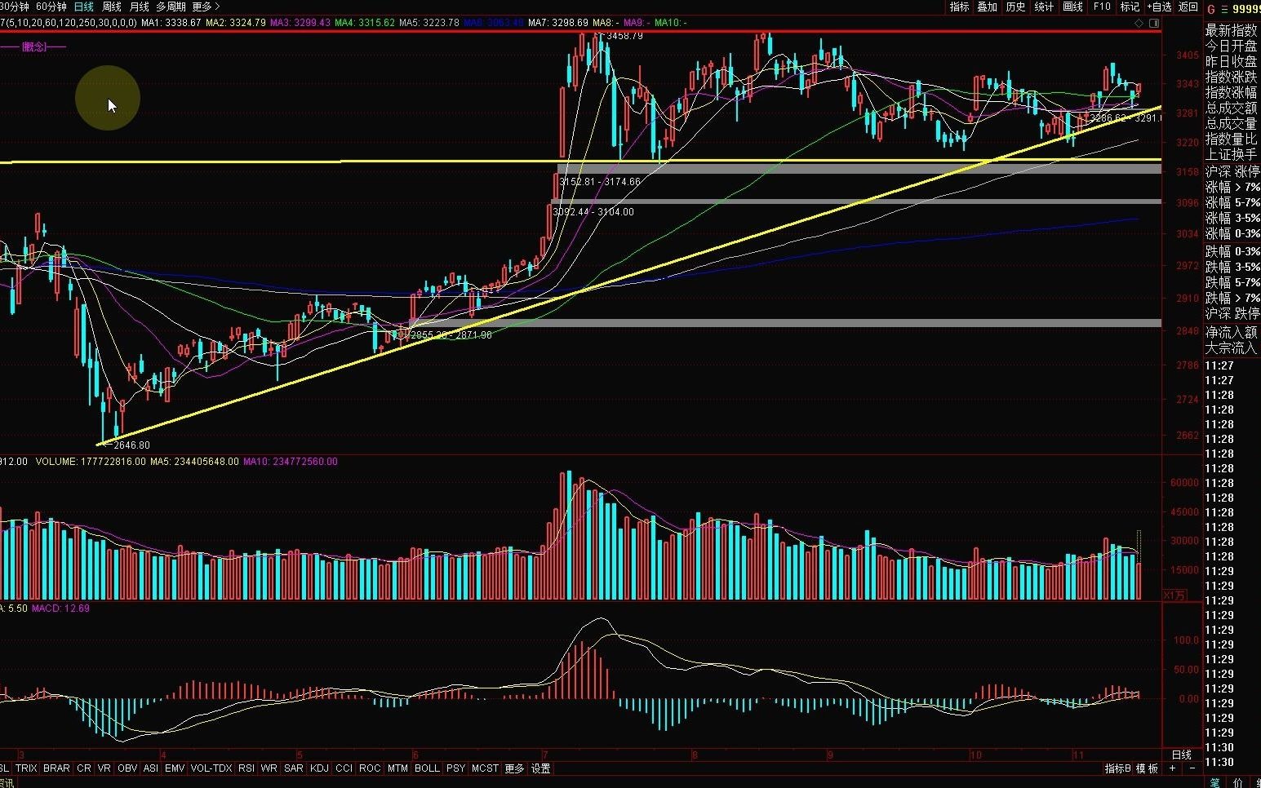1261x788 pixels.
Task: Open the list menu icon beside G
Action: pos(1224,9)
